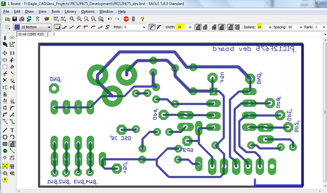Image resolution: width=327 pixels, height=193 pixels.
Task: Open the Grid settings dotted icon
Action: 7,27
